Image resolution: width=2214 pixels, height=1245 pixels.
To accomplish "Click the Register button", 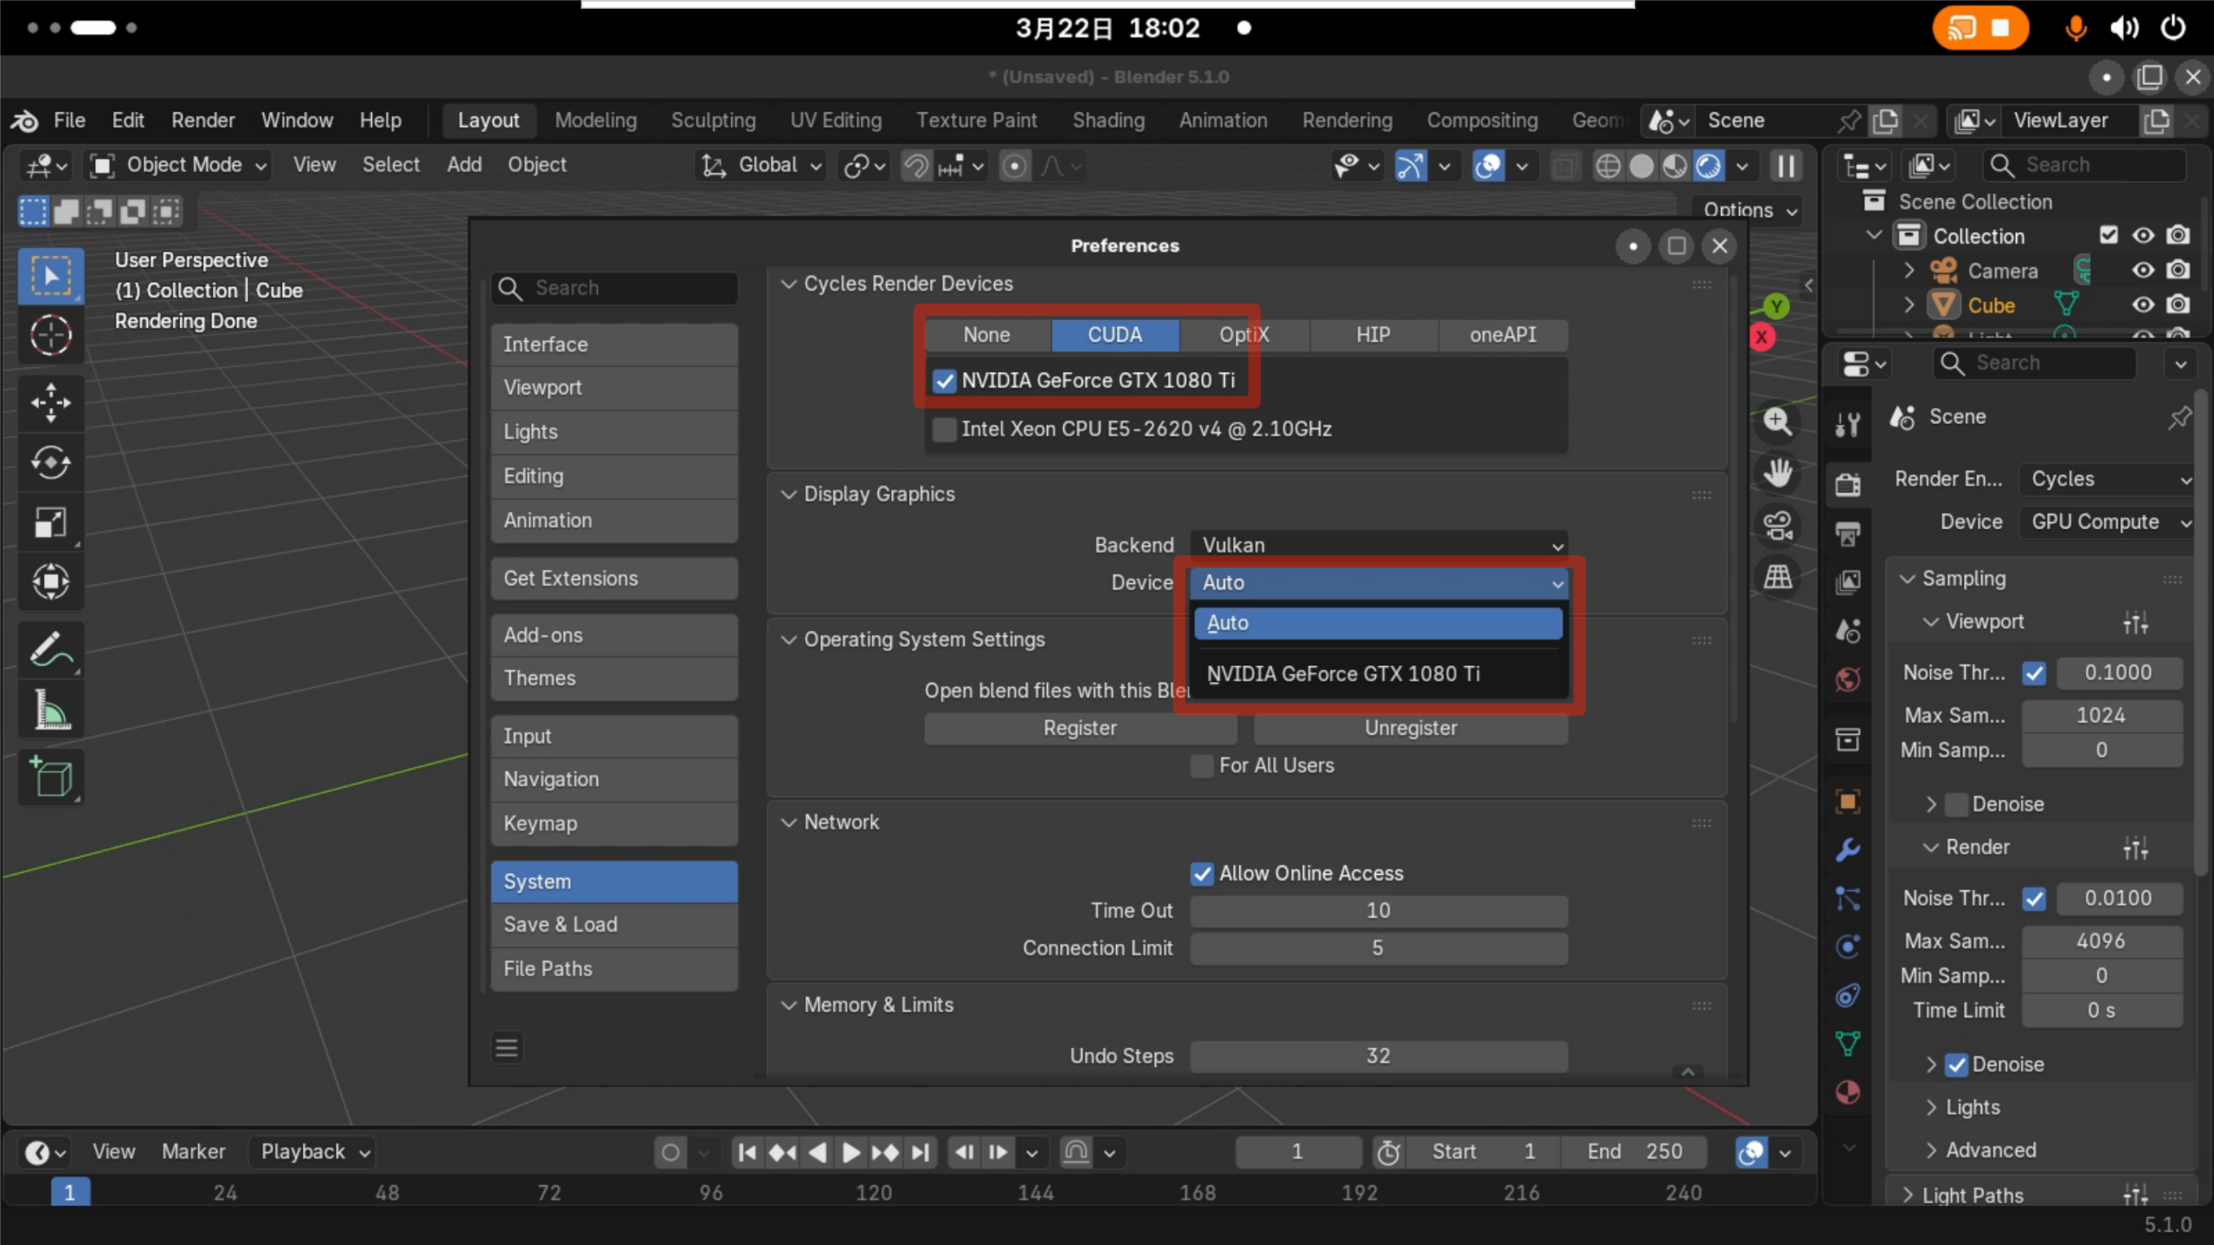I will point(1080,728).
